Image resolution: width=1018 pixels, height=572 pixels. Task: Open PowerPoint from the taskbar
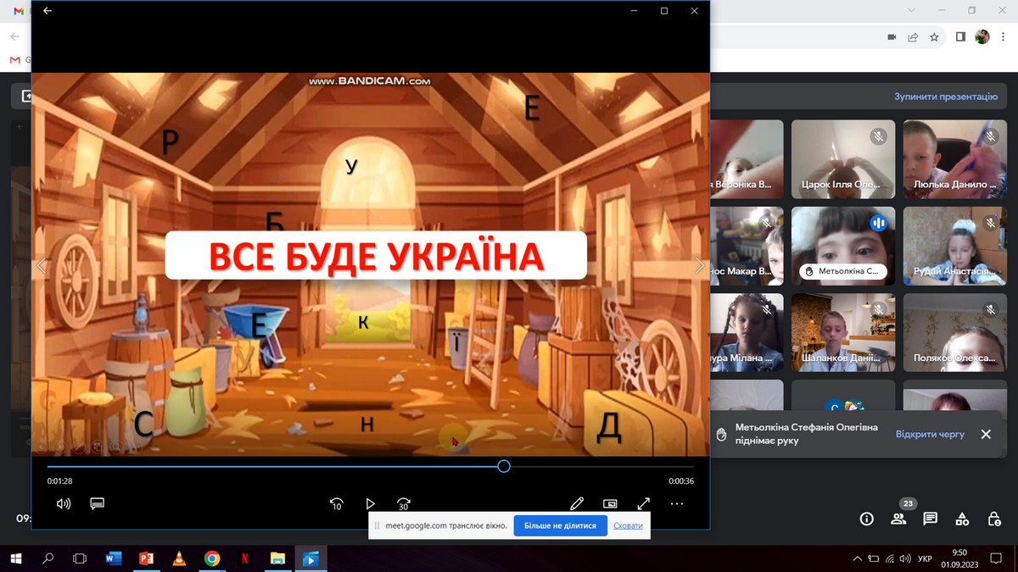tap(146, 558)
